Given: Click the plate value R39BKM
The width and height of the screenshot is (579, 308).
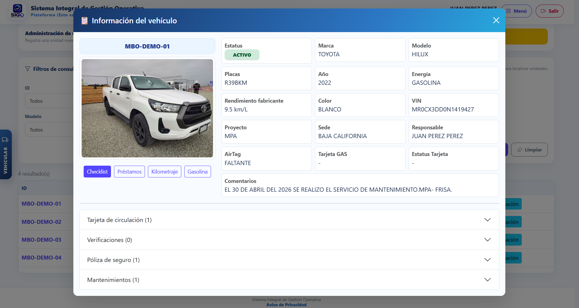Looking at the screenshot, I should [x=236, y=83].
